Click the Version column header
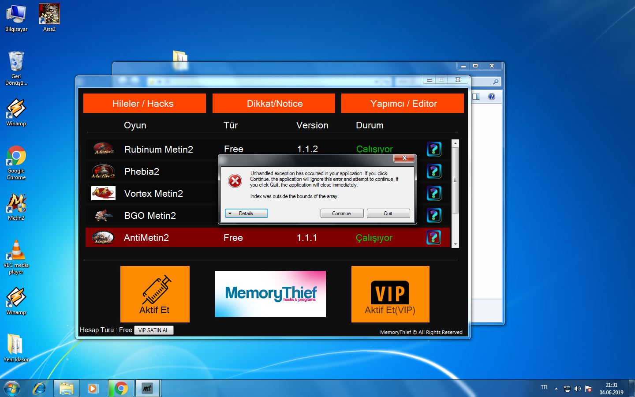The width and height of the screenshot is (635, 397). pos(312,125)
